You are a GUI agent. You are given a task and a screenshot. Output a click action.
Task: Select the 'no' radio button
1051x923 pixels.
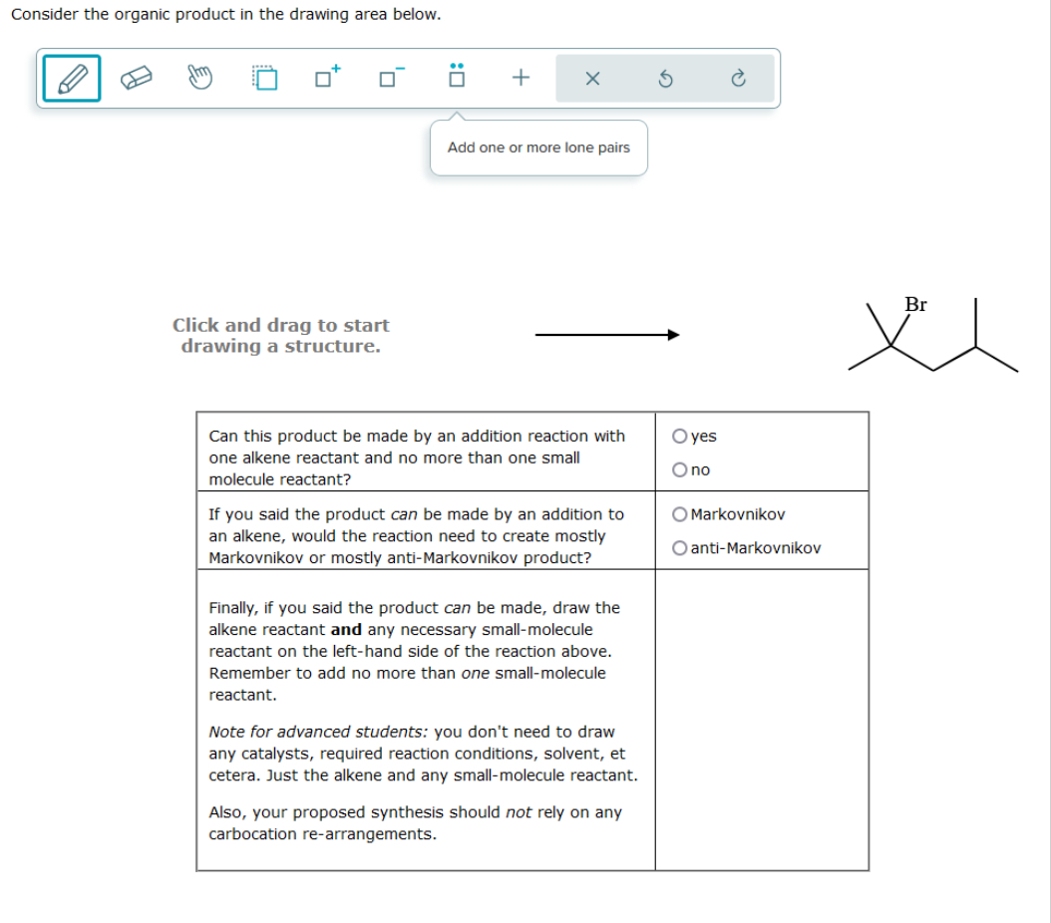[x=679, y=469]
